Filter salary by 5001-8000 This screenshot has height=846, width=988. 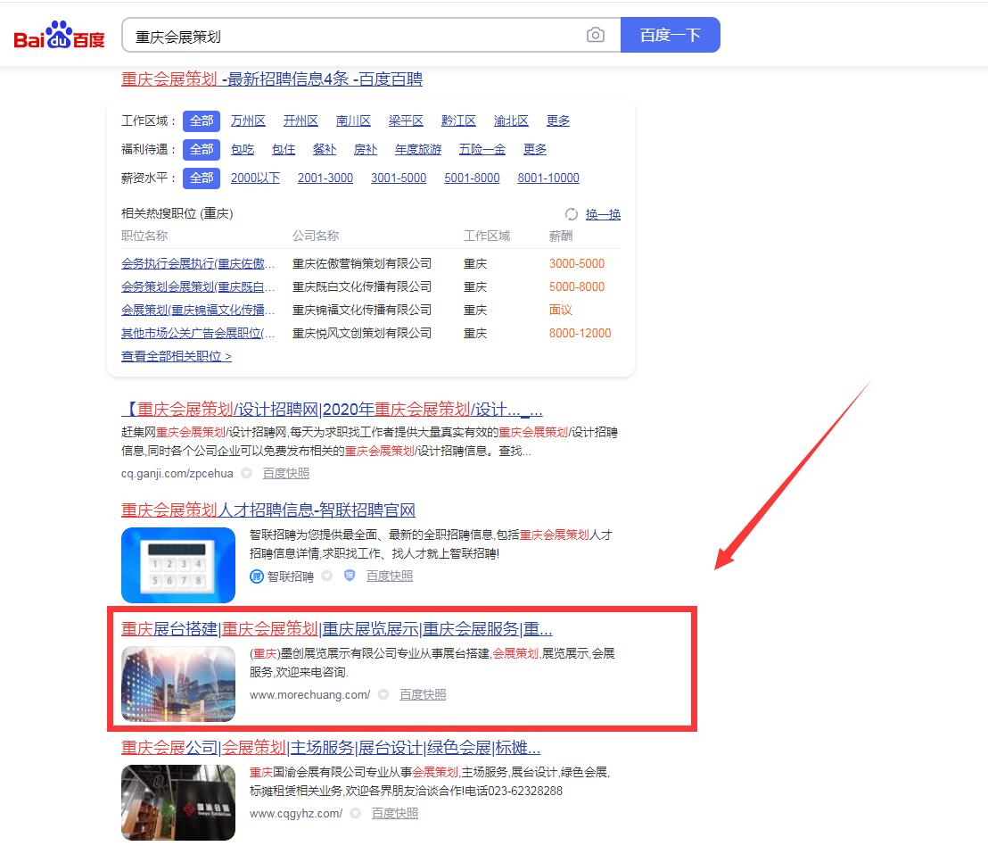pos(472,178)
